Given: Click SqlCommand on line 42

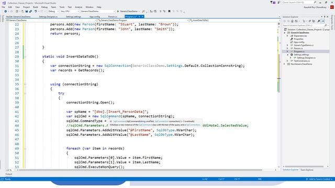Looking at the screenshot, I should 110,116.
